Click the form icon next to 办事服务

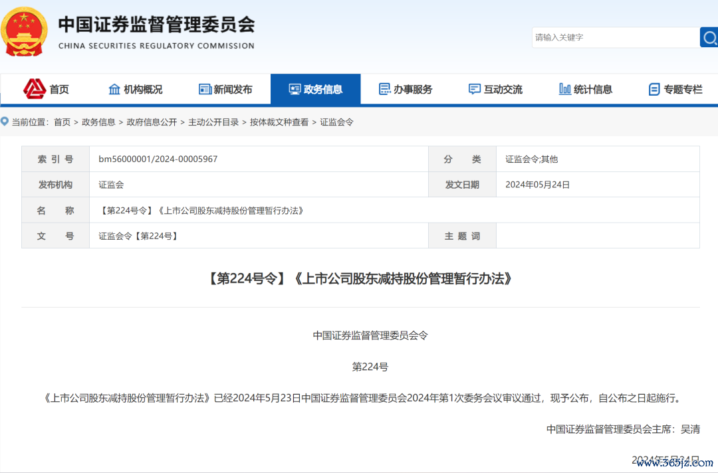[x=384, y=89]
